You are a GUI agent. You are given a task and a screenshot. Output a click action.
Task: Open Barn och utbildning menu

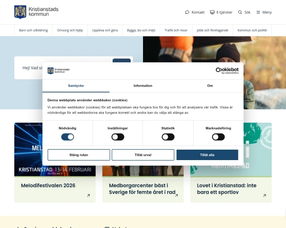[33, 30]
